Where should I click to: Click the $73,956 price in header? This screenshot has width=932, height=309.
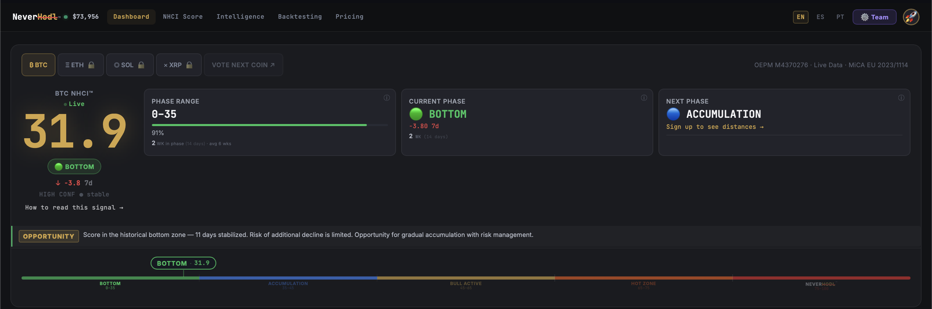pos(85,17)
